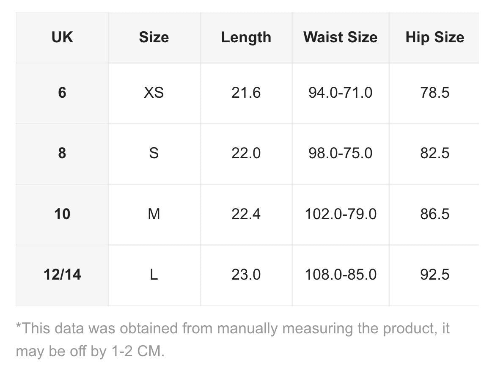Screen dimensions: 495x371
Task: Select the L size cell
Action: point(154,275)
